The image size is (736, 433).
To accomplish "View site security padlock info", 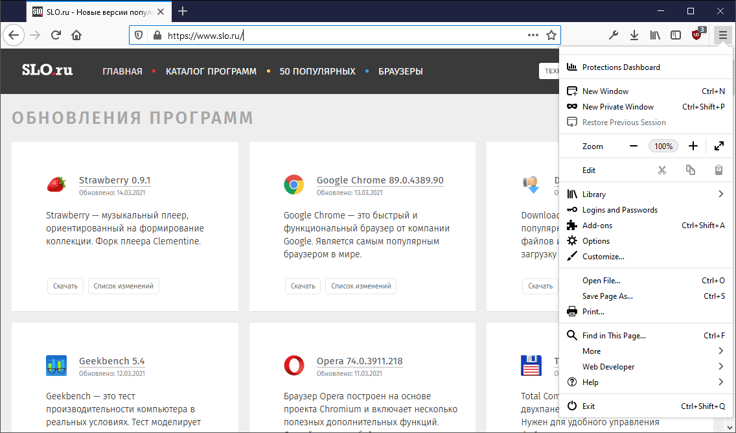I will pyautogui.click(x=157, y=35).
